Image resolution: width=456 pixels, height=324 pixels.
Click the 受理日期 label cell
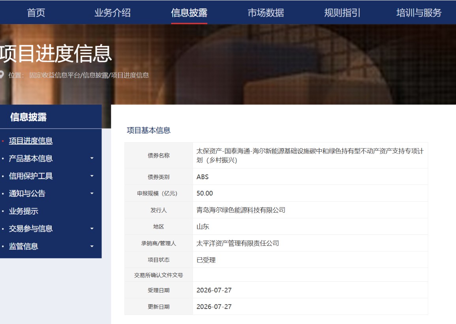click(x=158, y=290)
